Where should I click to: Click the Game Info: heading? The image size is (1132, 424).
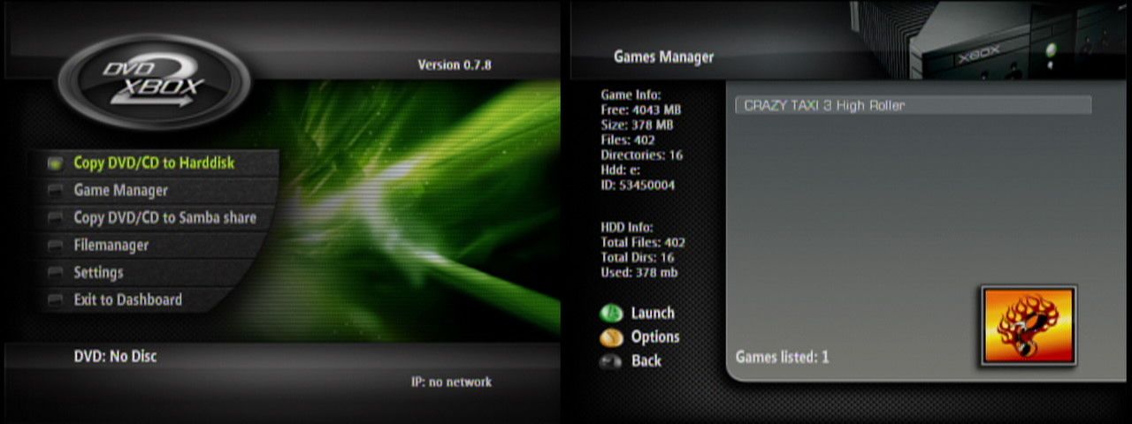click(631, 95)
